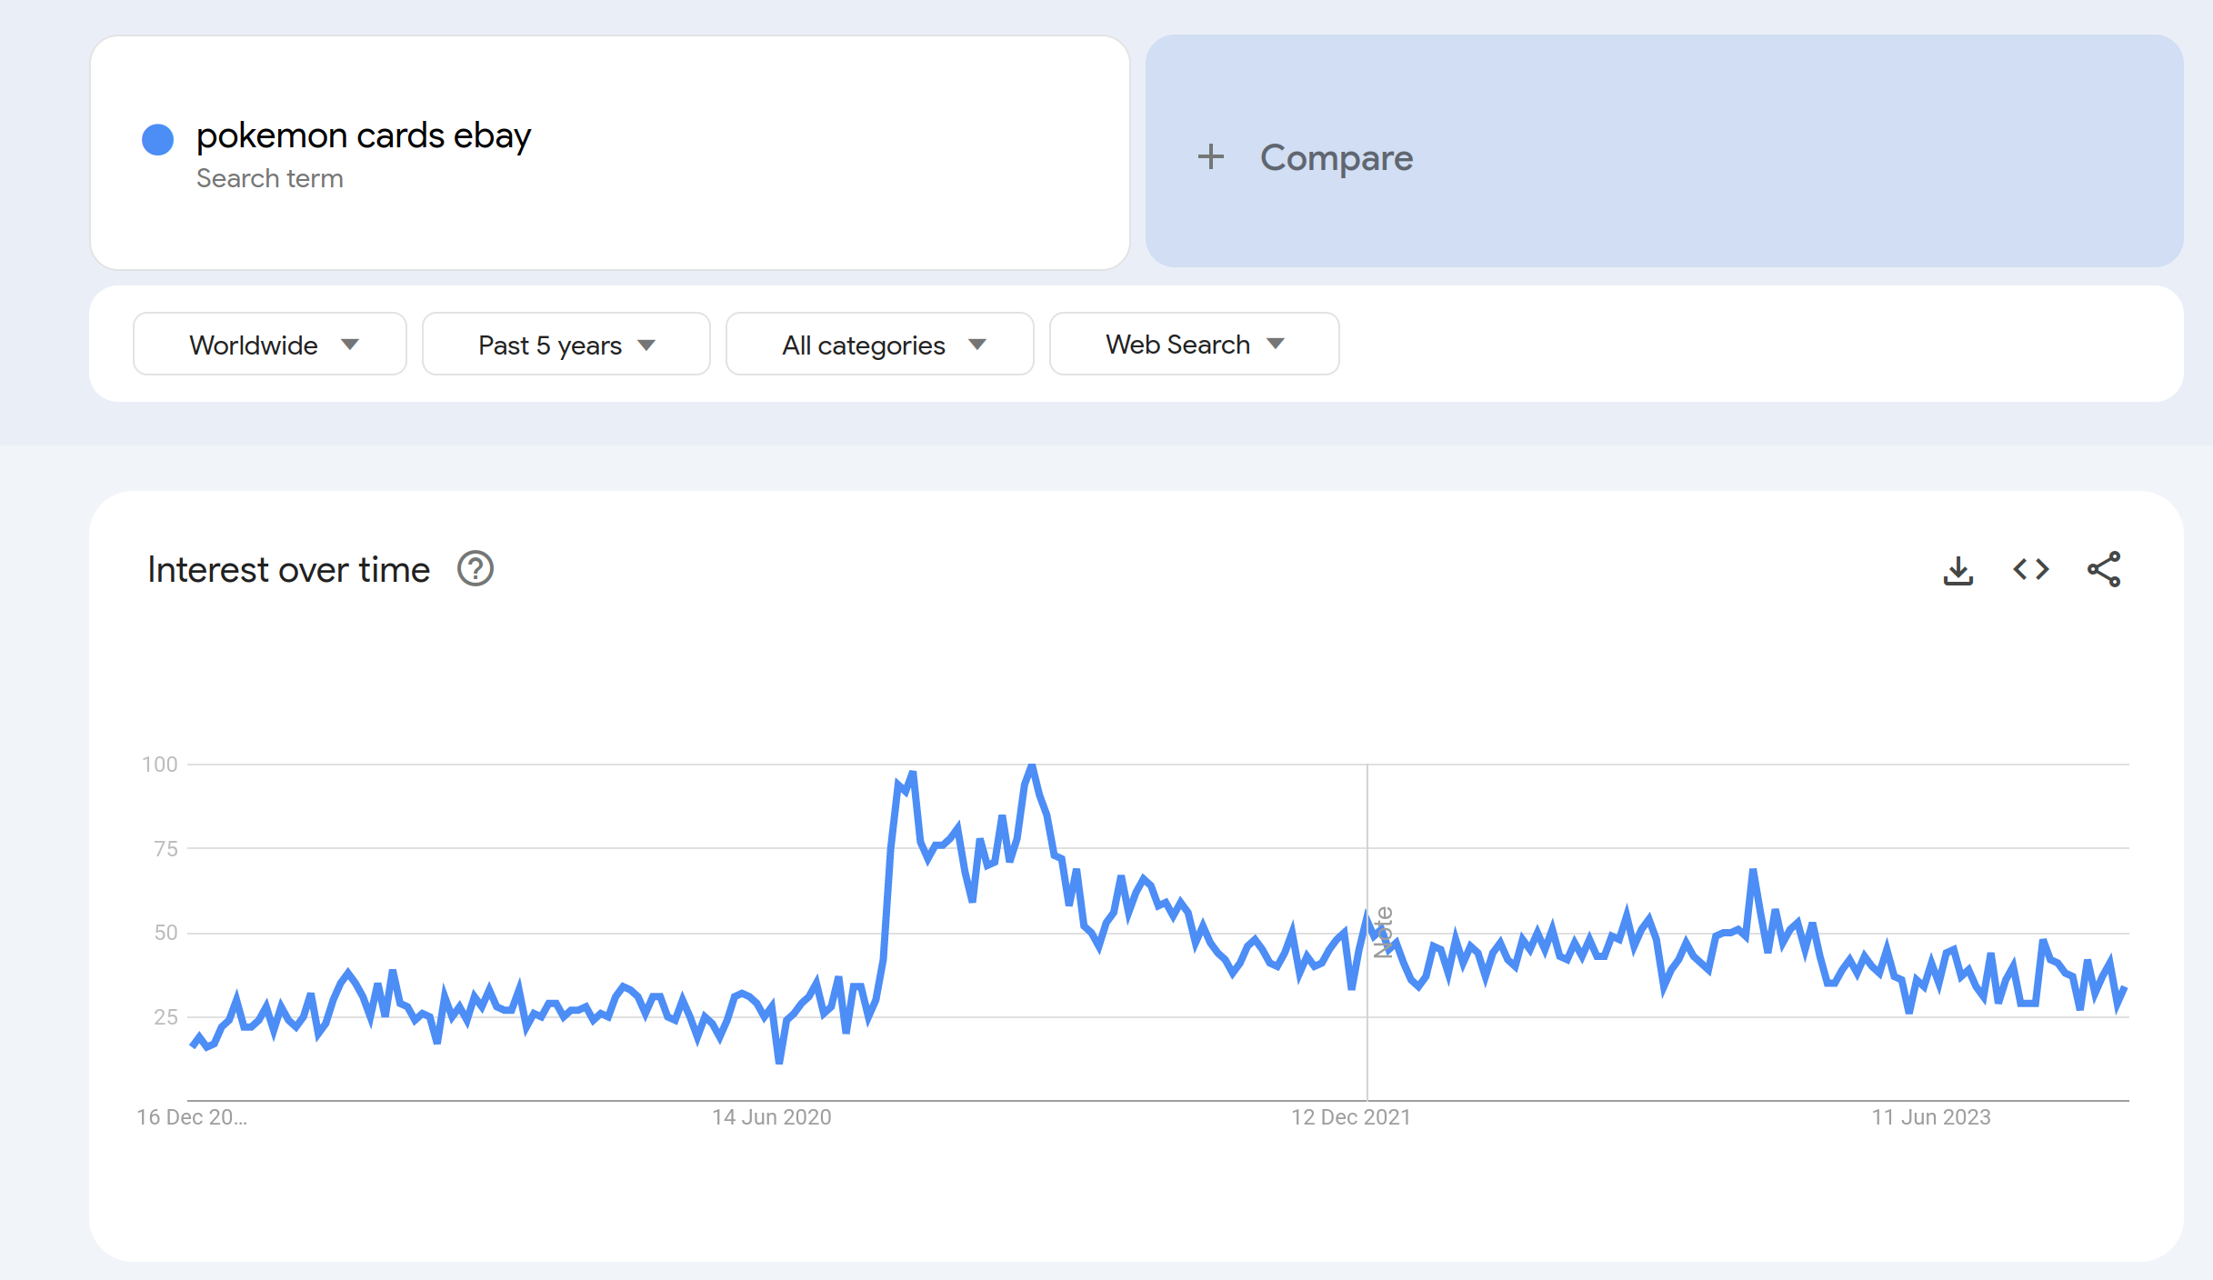Viewport: 2213px width, 1280px height.
Task: Click the 14 Jun 2020 axis label
Action: 772,1117
